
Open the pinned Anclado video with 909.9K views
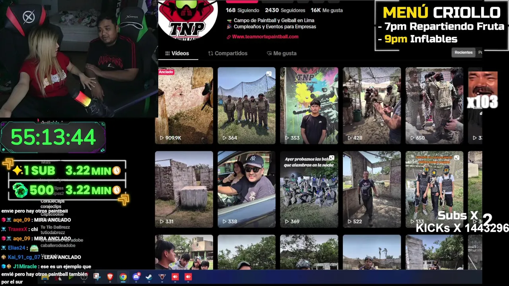(x=184, y=105)
